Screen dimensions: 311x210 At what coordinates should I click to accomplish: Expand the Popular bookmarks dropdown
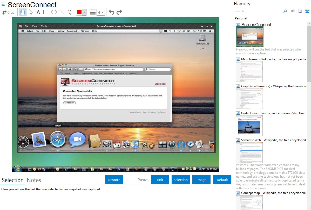click(133, 74)
